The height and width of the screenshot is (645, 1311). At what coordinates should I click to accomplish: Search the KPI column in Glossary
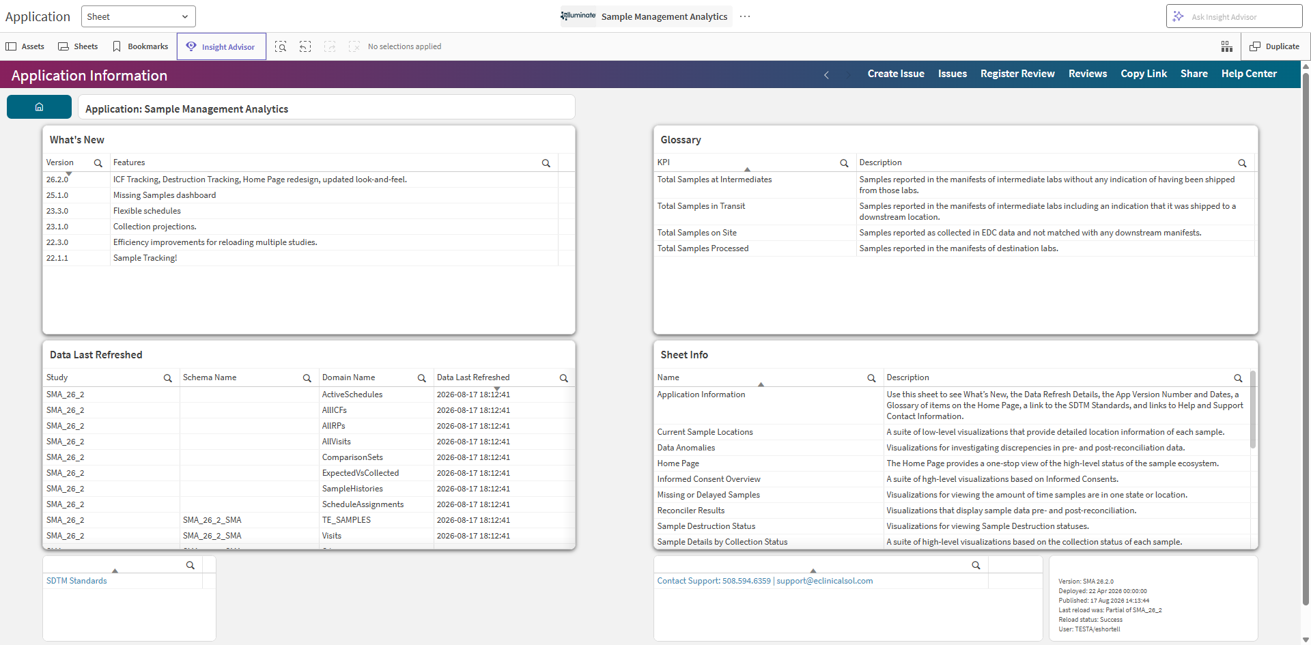click(x=844, y=163)
